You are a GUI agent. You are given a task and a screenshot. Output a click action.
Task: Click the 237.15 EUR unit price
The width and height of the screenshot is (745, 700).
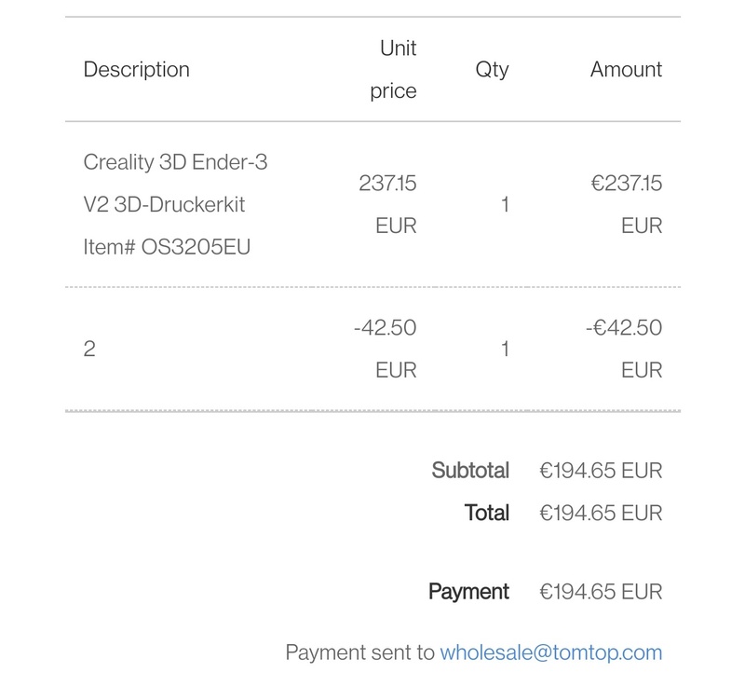(387, 204)
